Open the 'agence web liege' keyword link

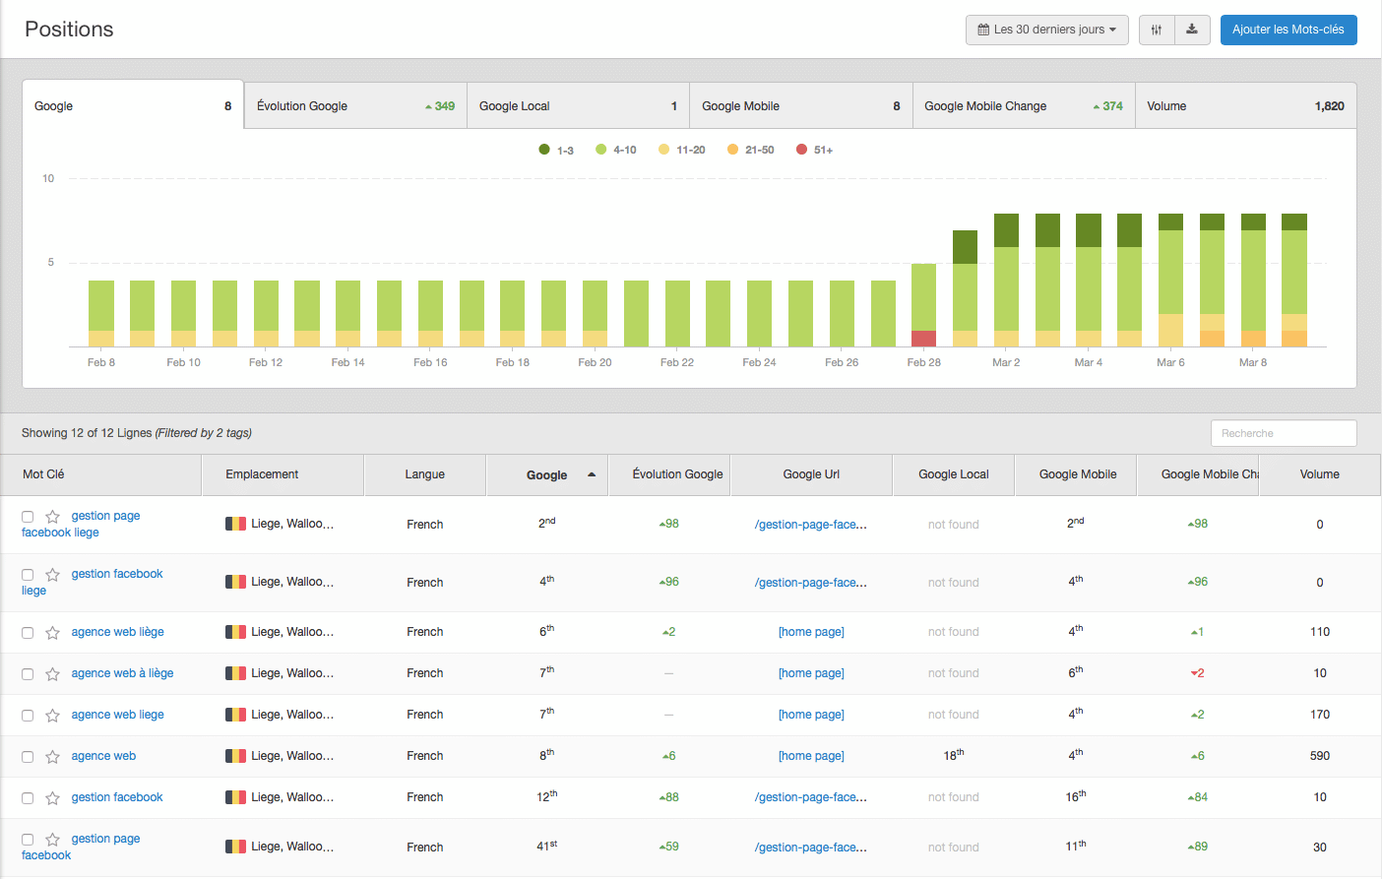[117, 715]
